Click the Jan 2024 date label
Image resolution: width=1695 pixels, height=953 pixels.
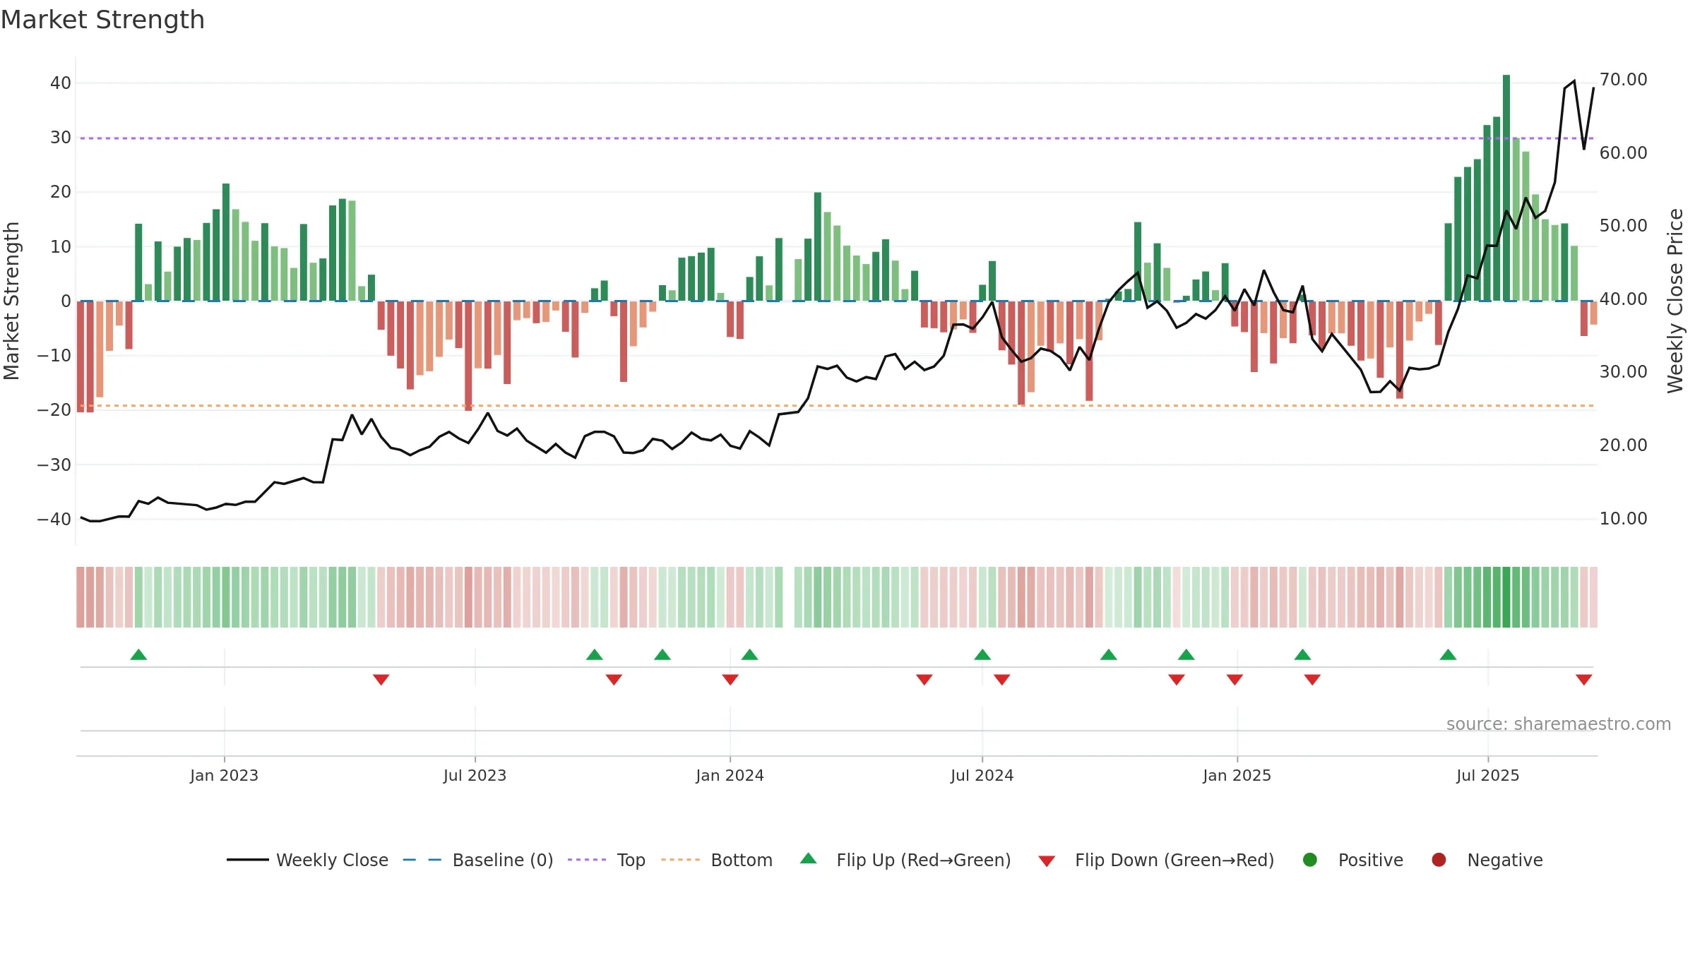point(730,775)
